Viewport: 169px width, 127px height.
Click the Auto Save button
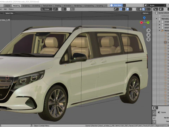(x=116, y=5)
